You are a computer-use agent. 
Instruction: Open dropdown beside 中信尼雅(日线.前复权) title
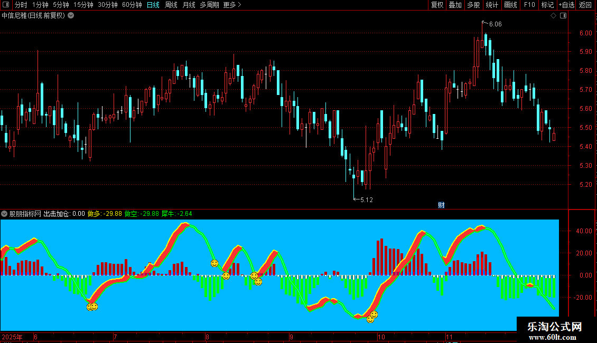pyautogui.click(x=71, y=16)
